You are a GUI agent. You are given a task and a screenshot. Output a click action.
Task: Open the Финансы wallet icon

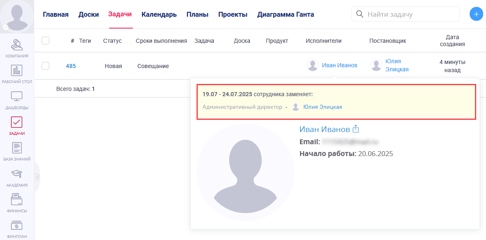[17, 200]
